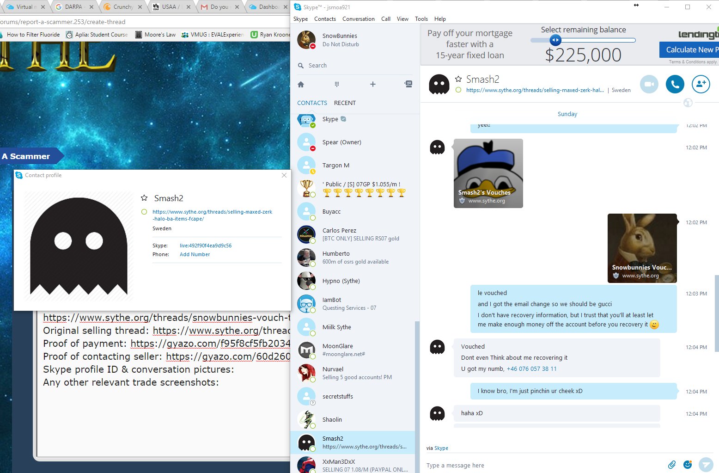The image size is (719, 473).
Task: Open the Public 07GP trophy contact
Action: coord(353,189)
